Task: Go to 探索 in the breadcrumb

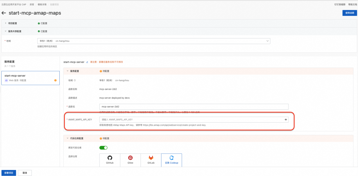Action: tap(32, 4)
